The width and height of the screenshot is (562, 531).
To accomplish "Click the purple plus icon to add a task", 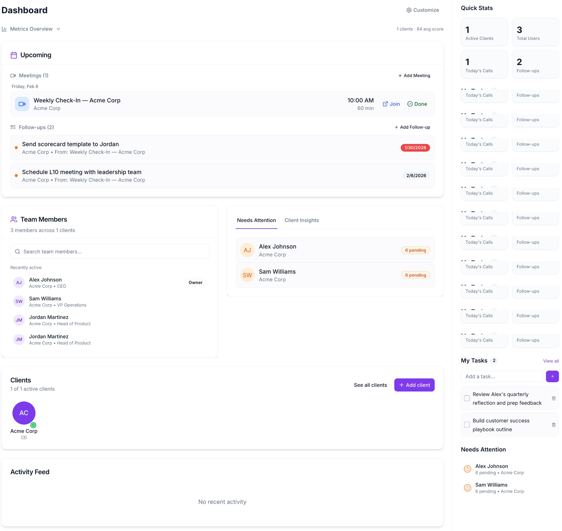I will click(x=552, y=377).
